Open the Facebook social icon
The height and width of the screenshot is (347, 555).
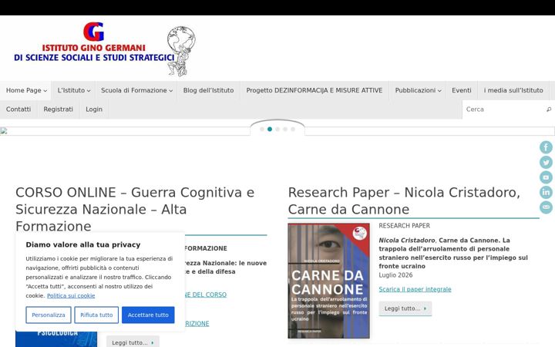(546, 147)
